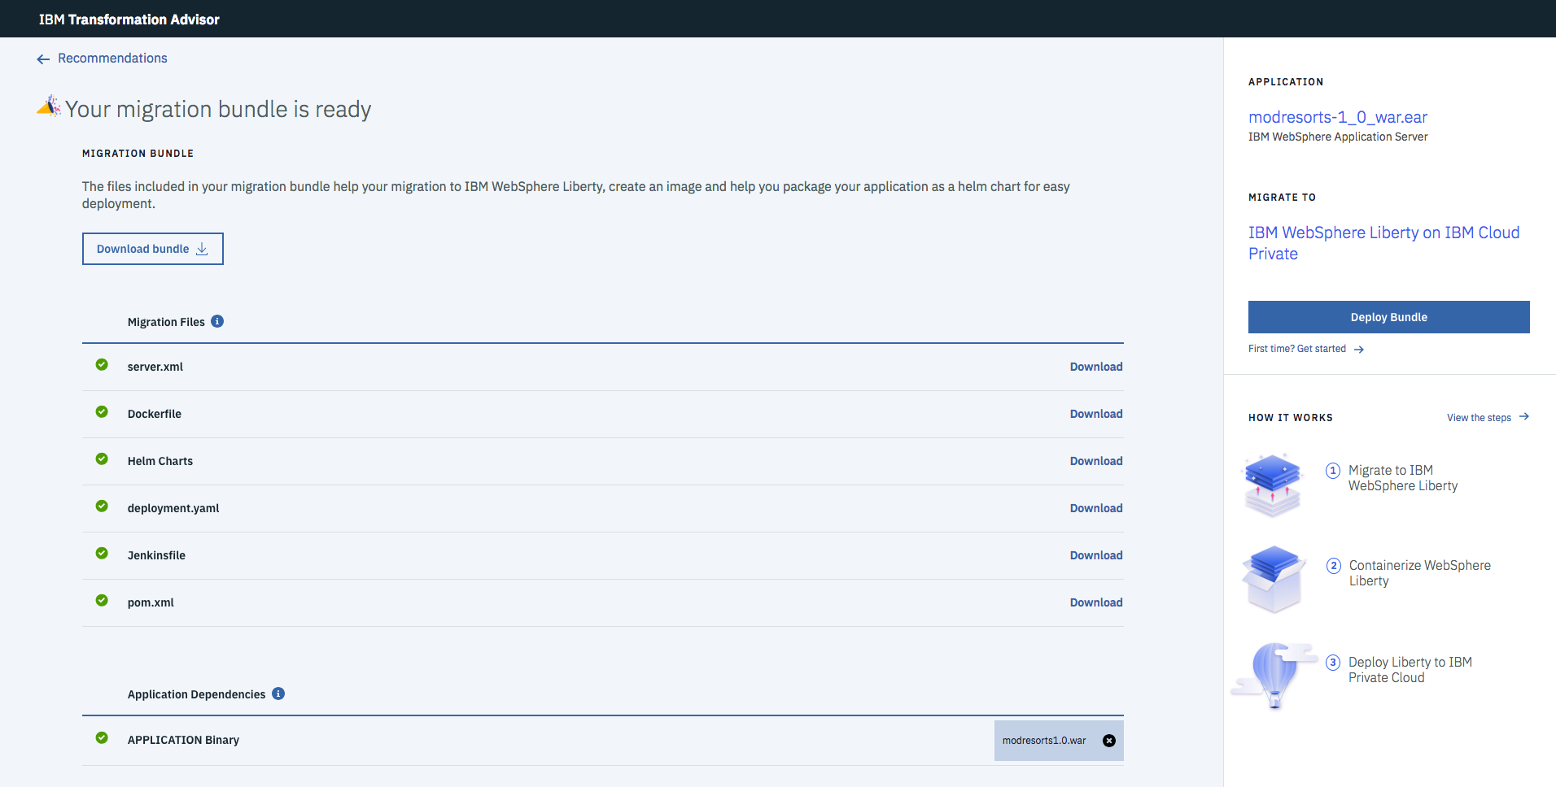The height and width of the screenshot is (787, 1556).
Task: Click the Jenkinsfile file name
Action: point(156,555)
